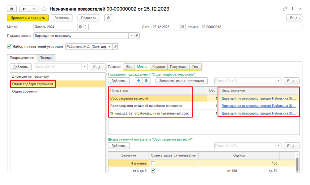The width and height of the screenshot is (310, 185).
Task: Expand the Подразделение dropdown list
Action: 132,36
